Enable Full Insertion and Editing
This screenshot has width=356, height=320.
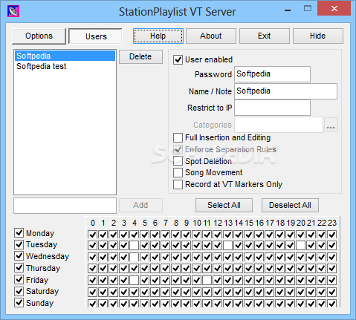[178, 137]
